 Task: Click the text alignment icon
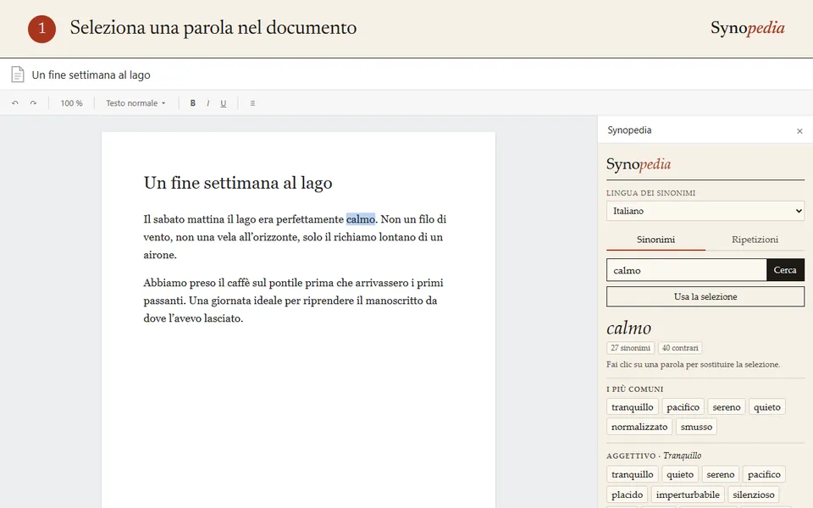tap(252, 103)
